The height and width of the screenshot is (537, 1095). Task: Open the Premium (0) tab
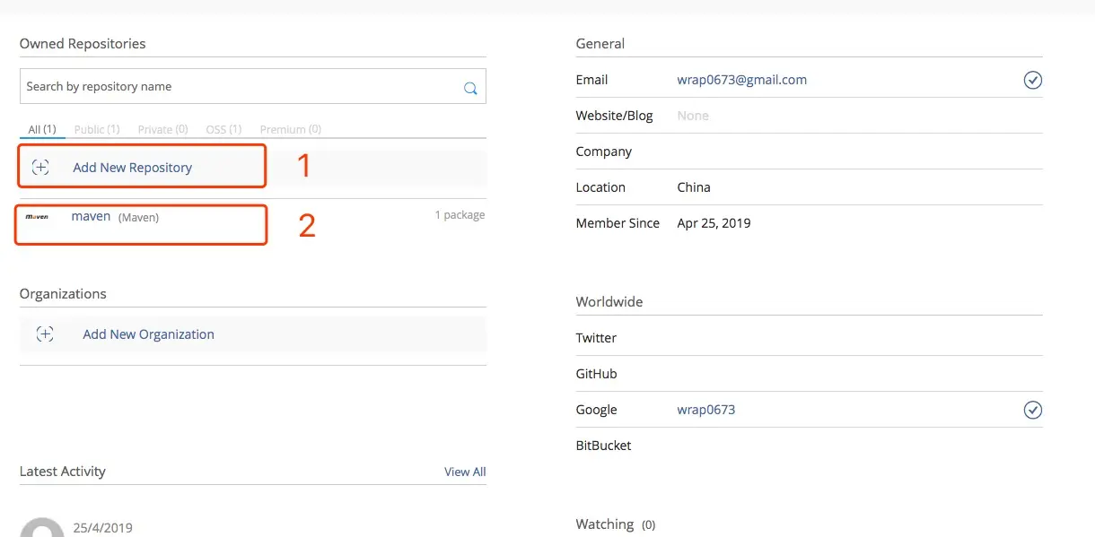click(290, 129)
